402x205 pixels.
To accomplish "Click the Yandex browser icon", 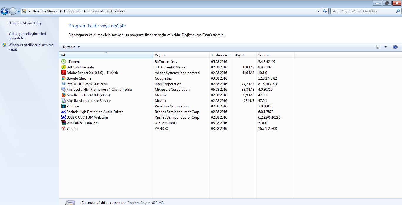I will [x=64, y=129].
